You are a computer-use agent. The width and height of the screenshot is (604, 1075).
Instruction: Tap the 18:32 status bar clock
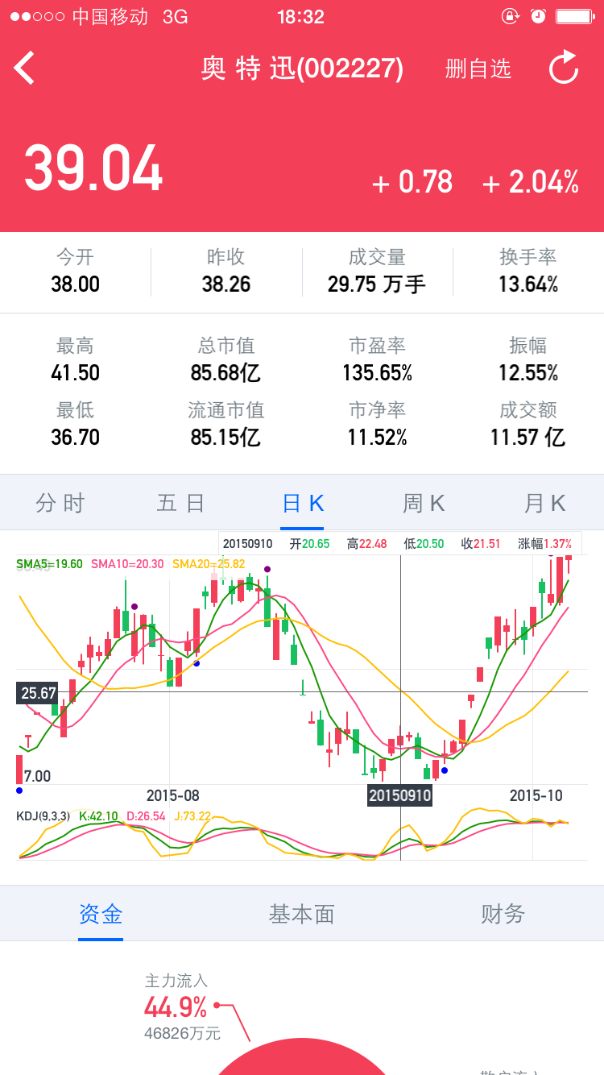pyautogui.click(x=300, y=17)
